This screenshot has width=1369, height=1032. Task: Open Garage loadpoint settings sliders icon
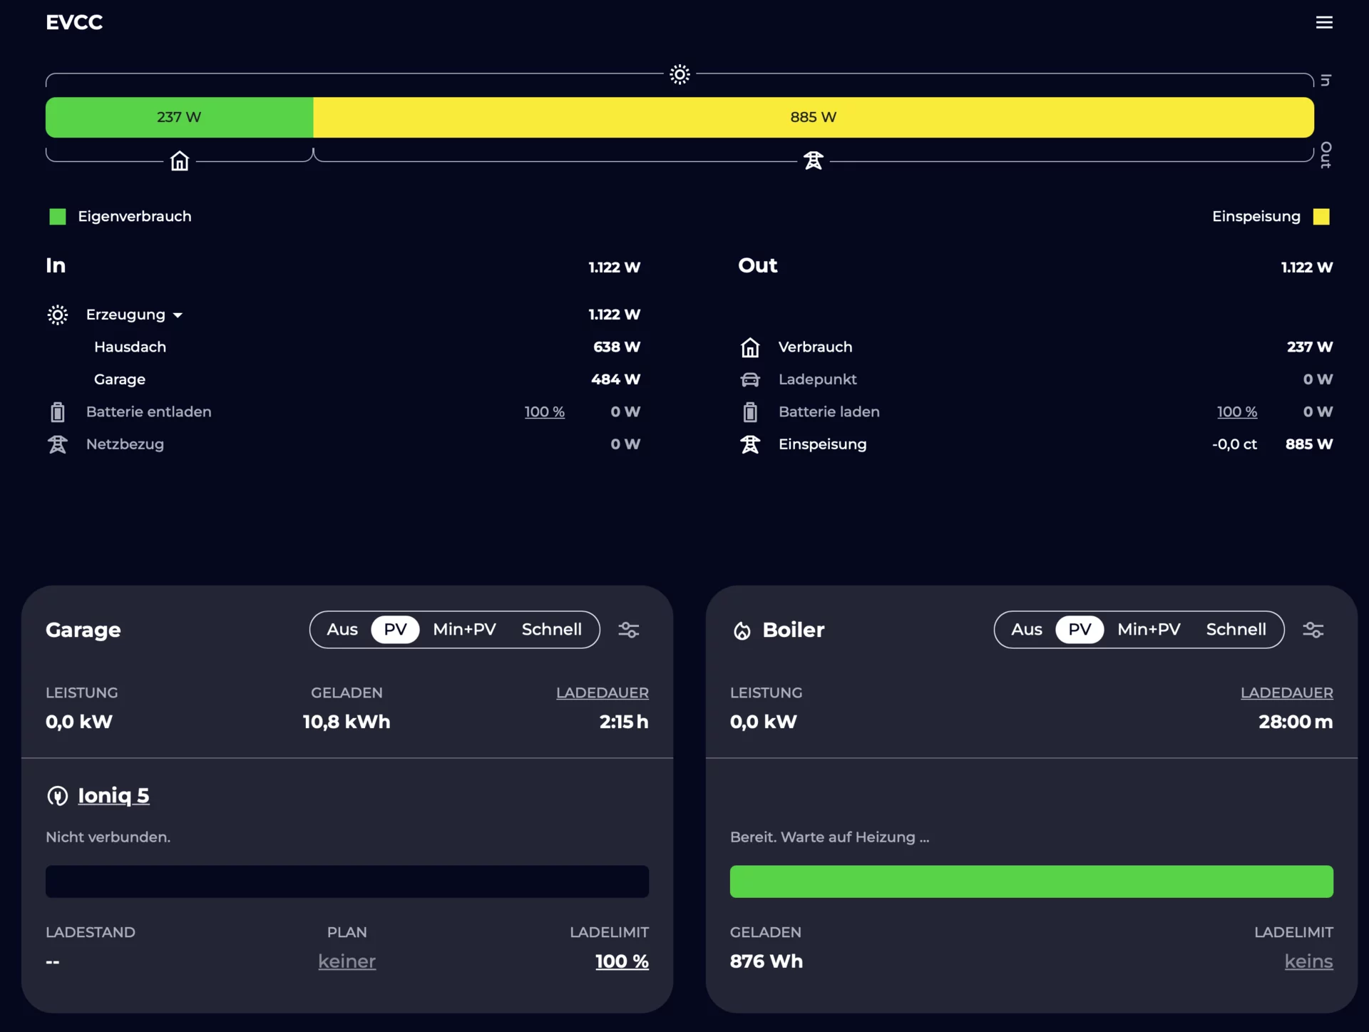click(x=628, y=630)
